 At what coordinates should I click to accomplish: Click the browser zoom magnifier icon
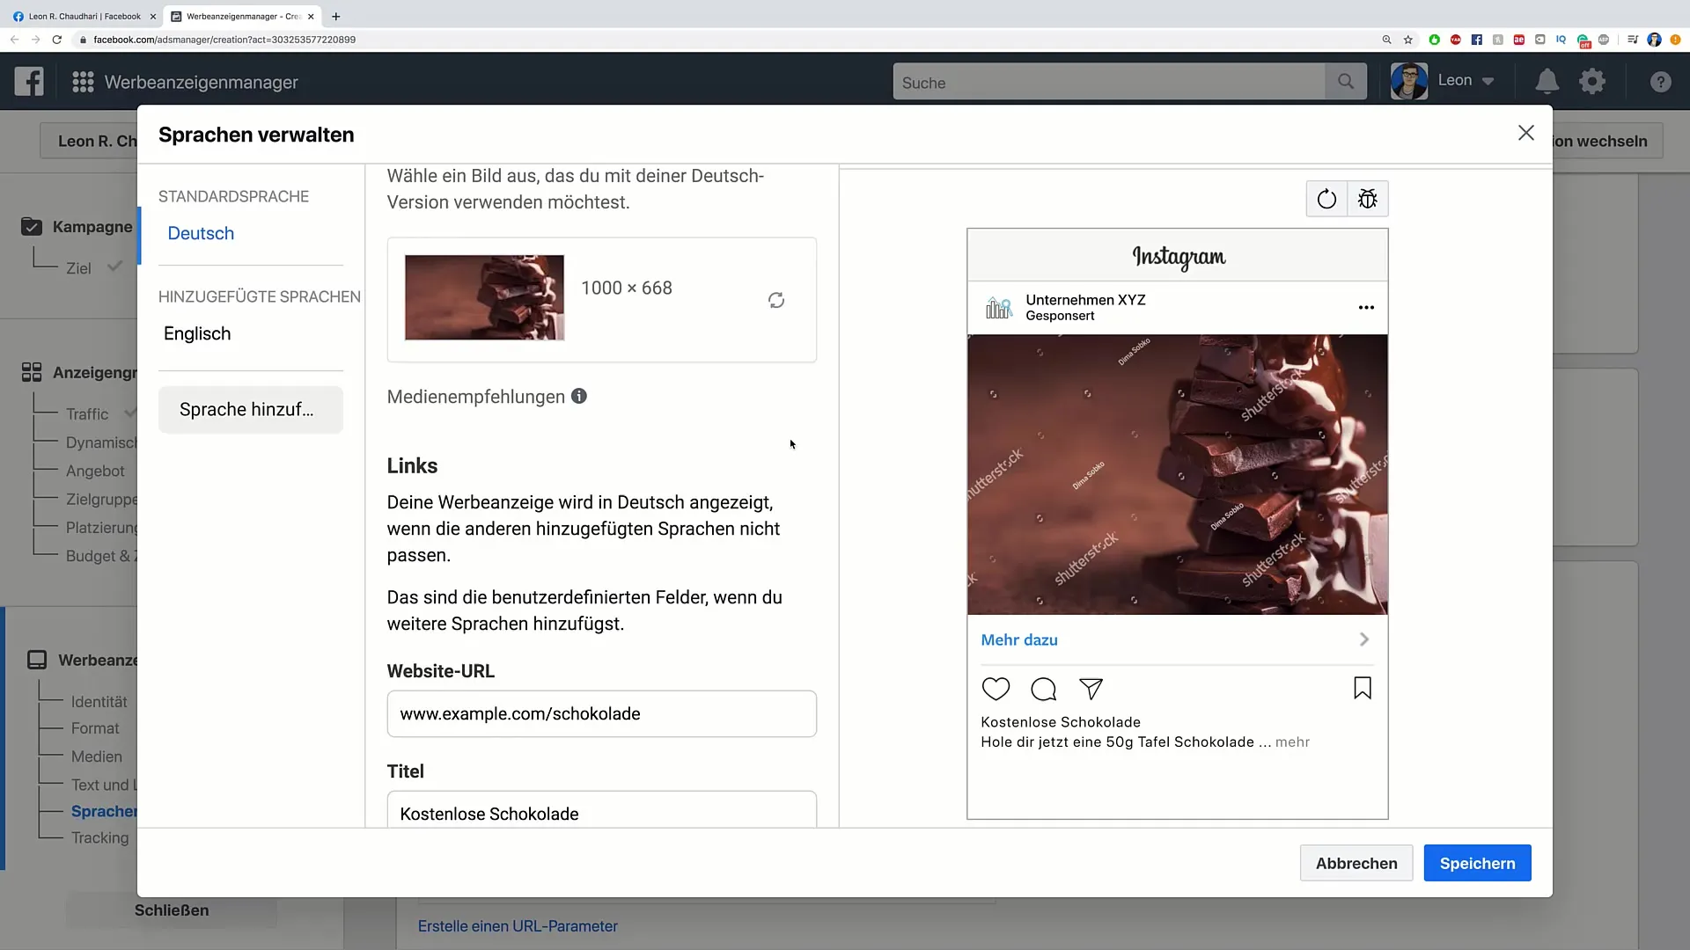[x=1386, y=39]
